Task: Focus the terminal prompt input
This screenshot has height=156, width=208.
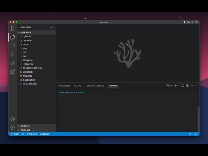Action: [62, 95]
